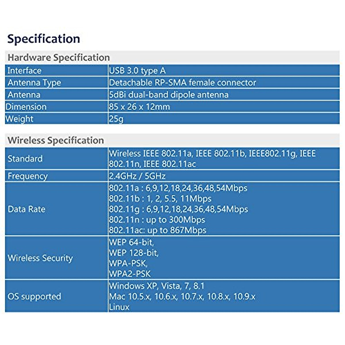Click the 5dBi dual-band dipole antenna value
The height and width of the screenshot is (345, 345).
click(168, 95)
